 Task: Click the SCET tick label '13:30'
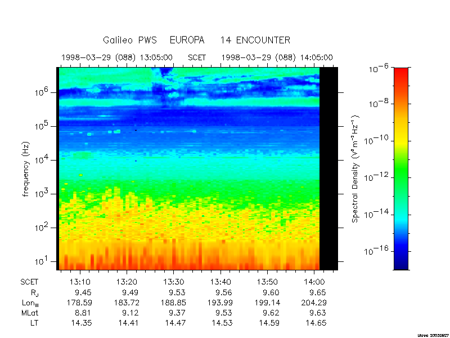tap(174, 282)
